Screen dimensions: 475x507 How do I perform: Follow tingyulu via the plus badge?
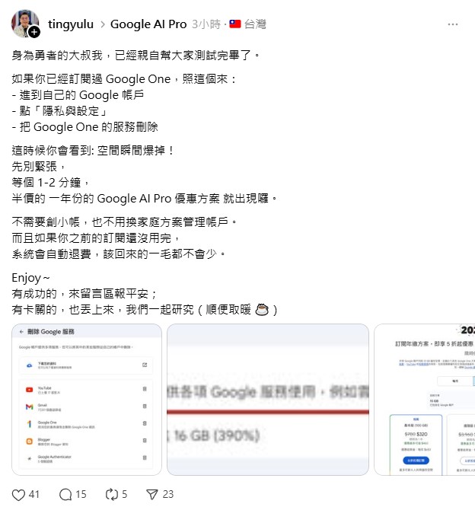point(34,32)
